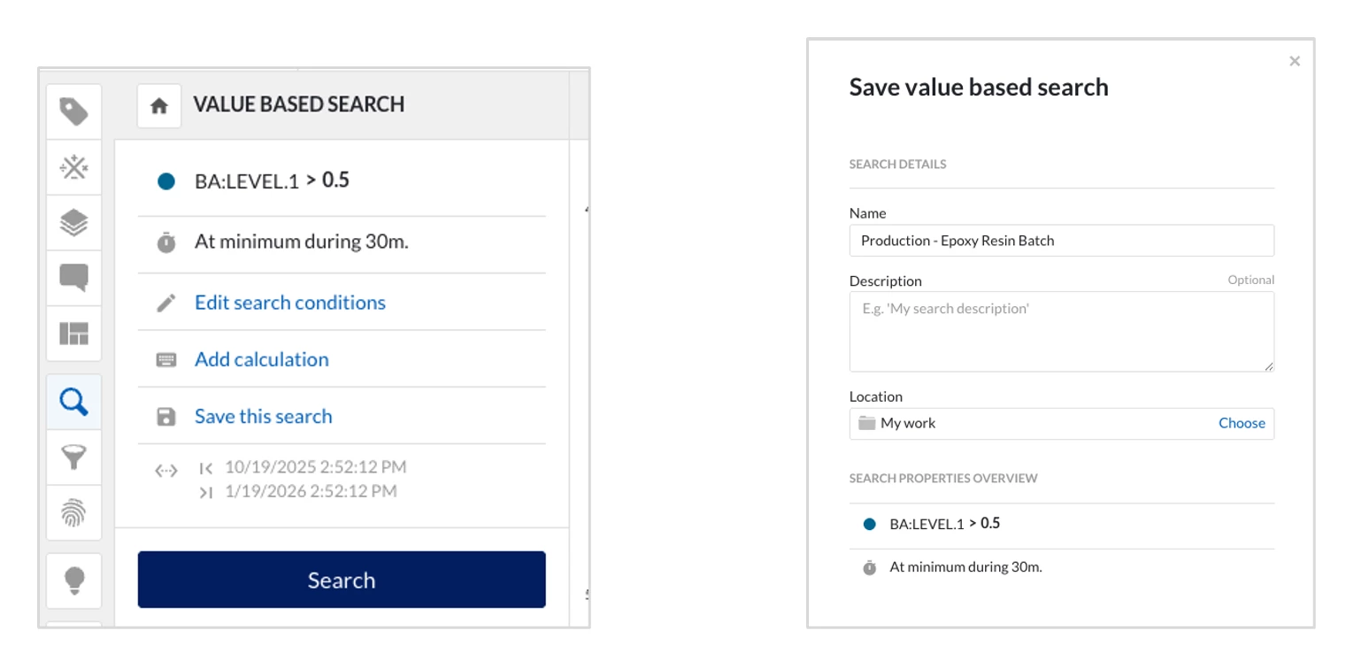Open the comments speech bubble icon

(x=73, y=278)
